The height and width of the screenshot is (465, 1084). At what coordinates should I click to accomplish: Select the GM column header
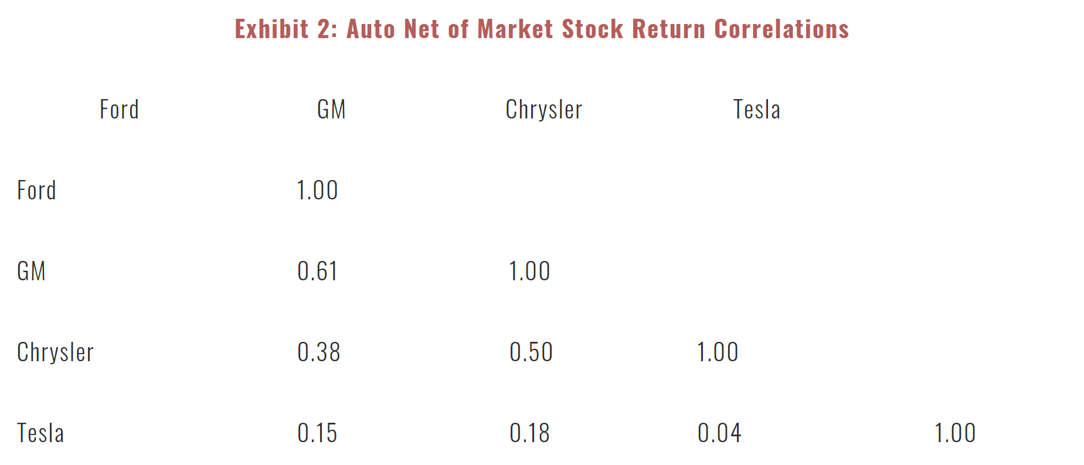(x=331, y=110)
